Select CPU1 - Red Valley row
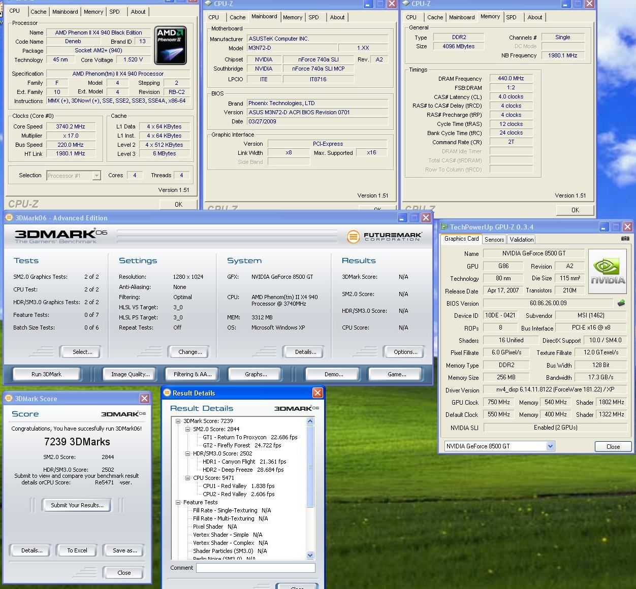 tap(238, 486)
